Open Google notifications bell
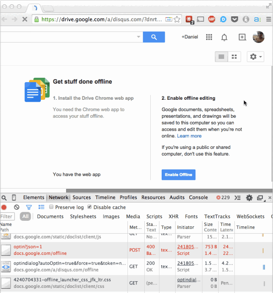 tap(224, 37)
